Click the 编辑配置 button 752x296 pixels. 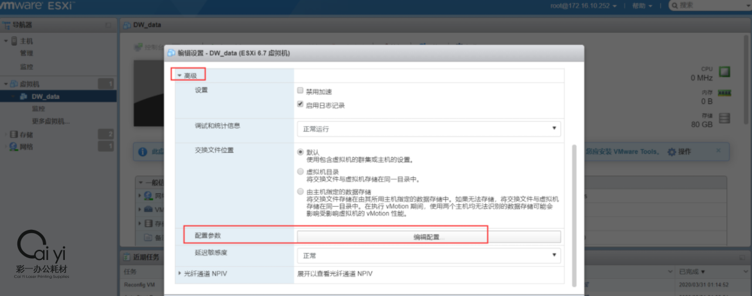pos(428,237)
